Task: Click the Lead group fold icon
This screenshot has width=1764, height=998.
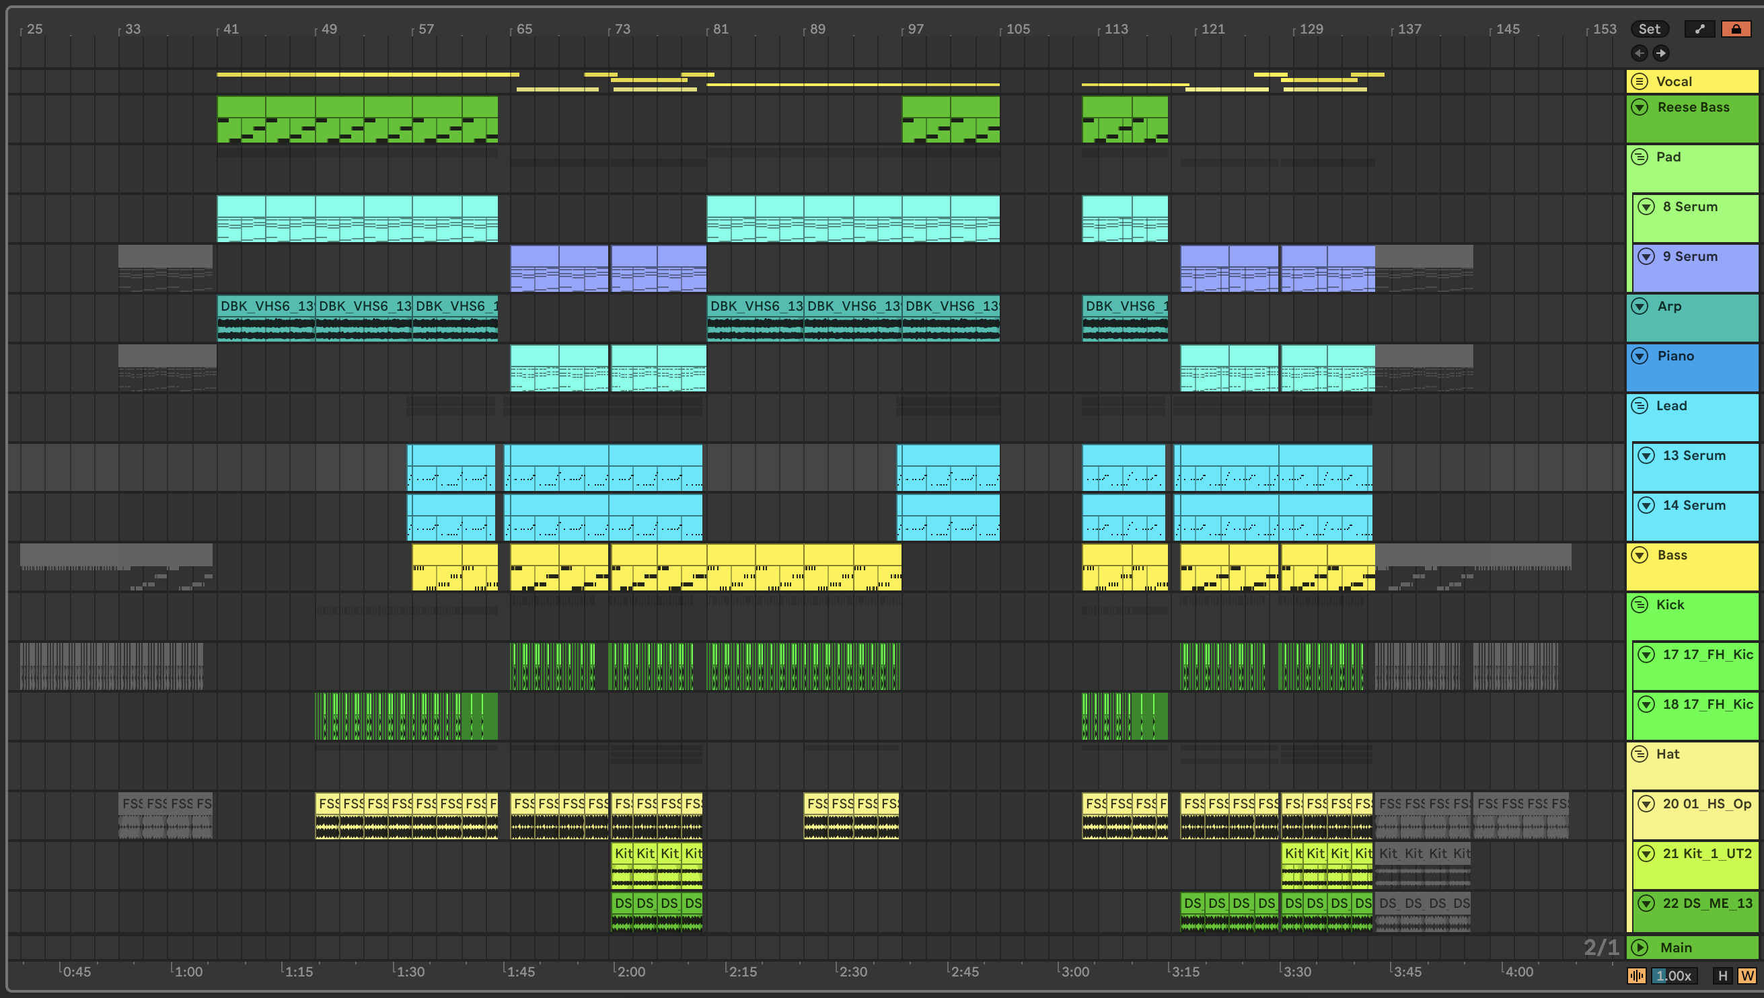Action: [1640, 406]
